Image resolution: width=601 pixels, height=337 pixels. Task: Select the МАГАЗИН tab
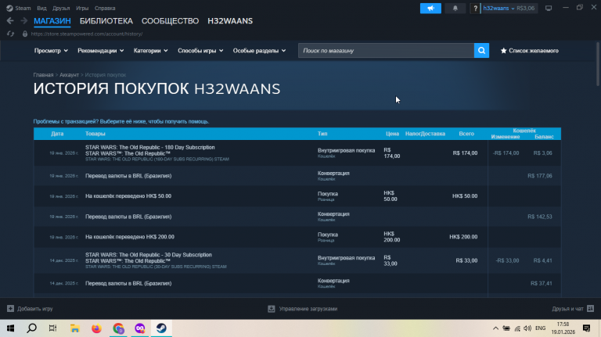click(52, 21)
